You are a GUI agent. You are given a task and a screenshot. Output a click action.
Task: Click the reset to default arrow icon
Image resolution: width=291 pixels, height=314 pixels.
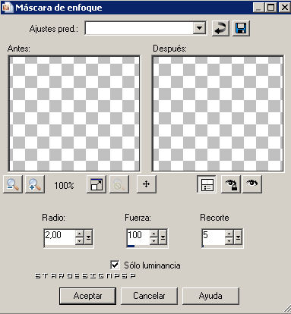[x=220, y=28]
